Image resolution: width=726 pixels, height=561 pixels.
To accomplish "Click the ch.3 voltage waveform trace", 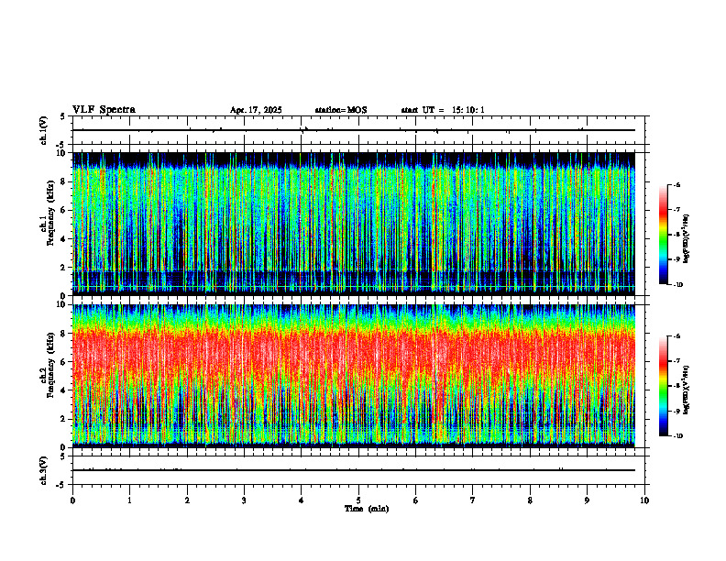I will click(354, 470).
